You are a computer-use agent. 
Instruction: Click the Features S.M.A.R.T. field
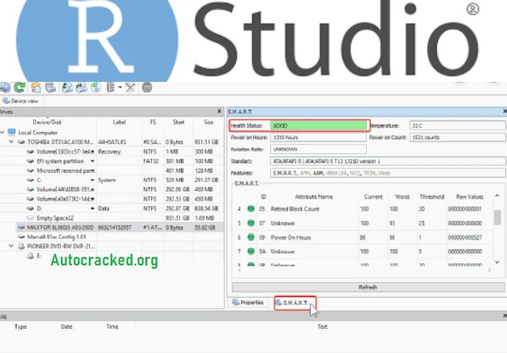pyautogui.click(x=388, y=173)
